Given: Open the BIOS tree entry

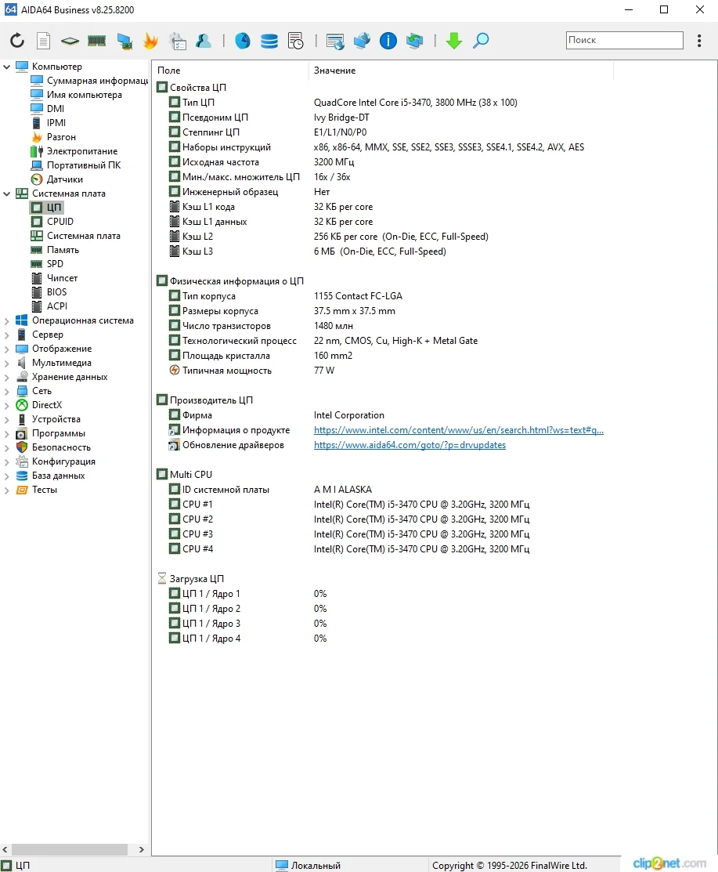Looking at the screenshot, I should [49, 292].
